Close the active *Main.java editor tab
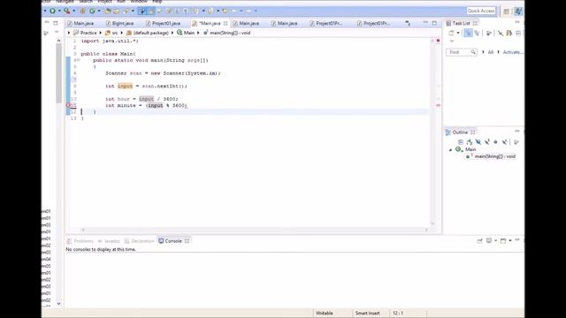The width and height of the screenshot is (566, 318). pos(226,23)
